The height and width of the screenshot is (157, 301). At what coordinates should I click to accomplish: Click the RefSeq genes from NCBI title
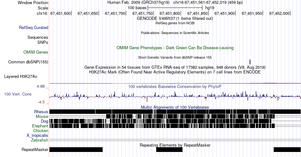coord(175,23)
